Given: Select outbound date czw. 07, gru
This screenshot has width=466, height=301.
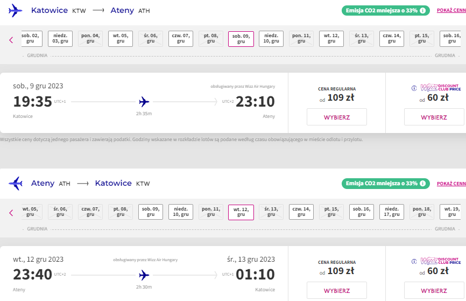Looking at the screenshot, I should pyautogui.click(x=181, y=39).
